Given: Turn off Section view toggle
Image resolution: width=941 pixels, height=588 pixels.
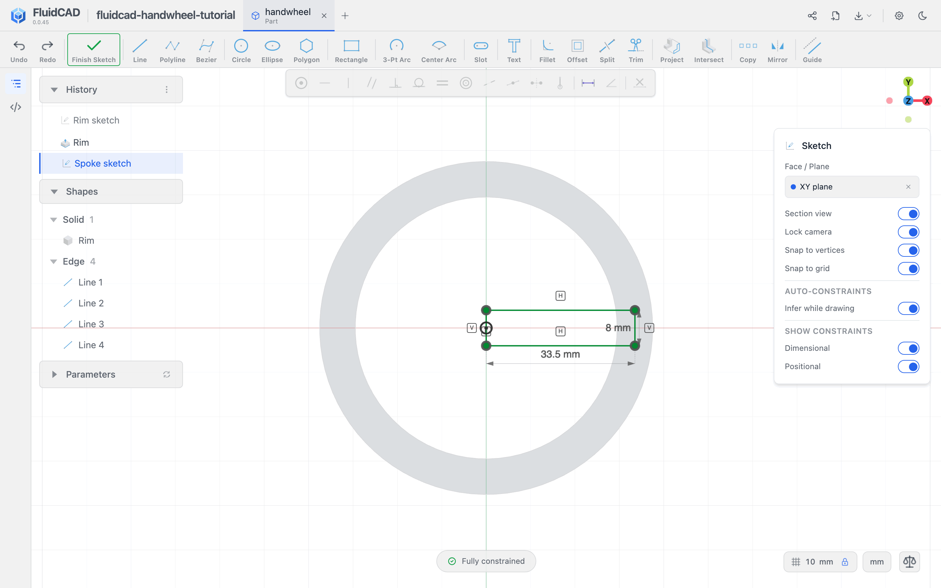Looking at the screenshot, I should point(908,214).
